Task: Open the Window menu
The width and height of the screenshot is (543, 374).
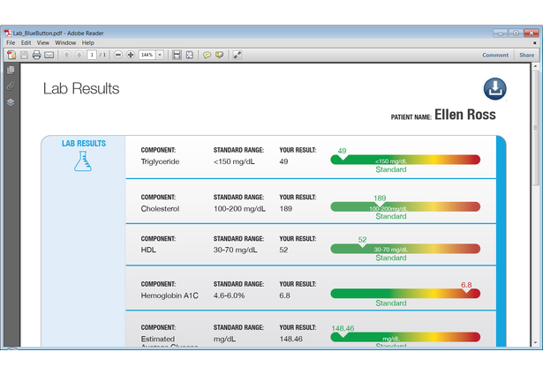Action: pos(65,42)
